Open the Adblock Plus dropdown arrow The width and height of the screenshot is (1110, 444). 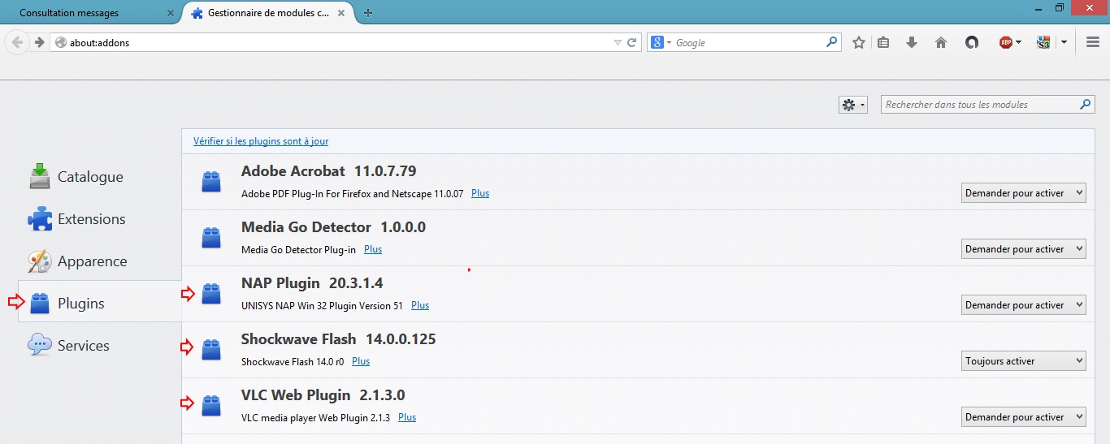tap(1018, 42)
